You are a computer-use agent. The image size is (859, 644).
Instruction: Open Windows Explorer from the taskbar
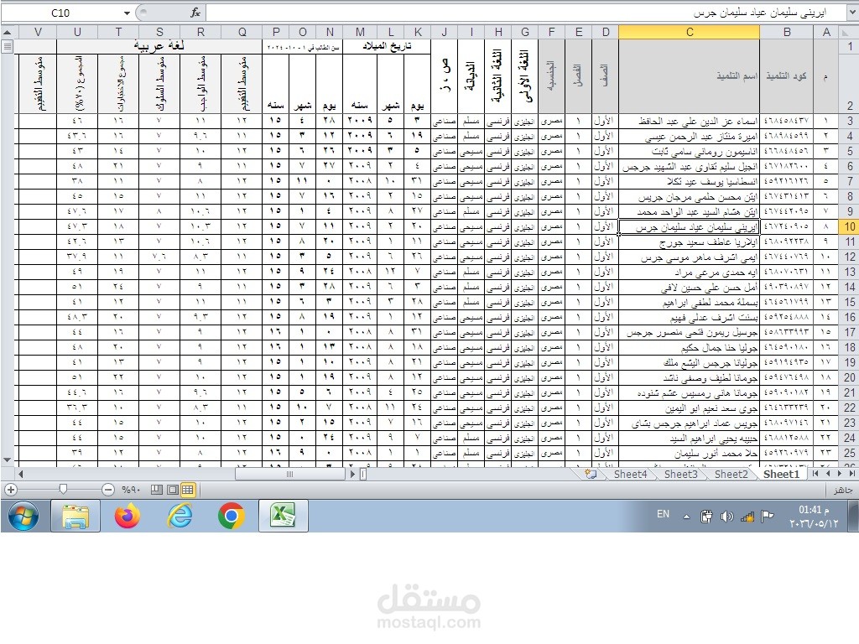(x=75, y=516)
